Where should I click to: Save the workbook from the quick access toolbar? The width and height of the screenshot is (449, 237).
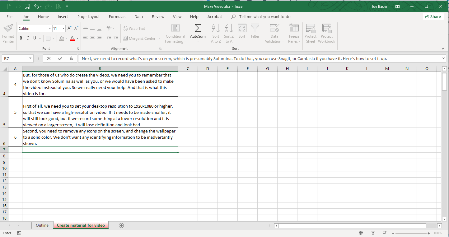tap(27, 6)
